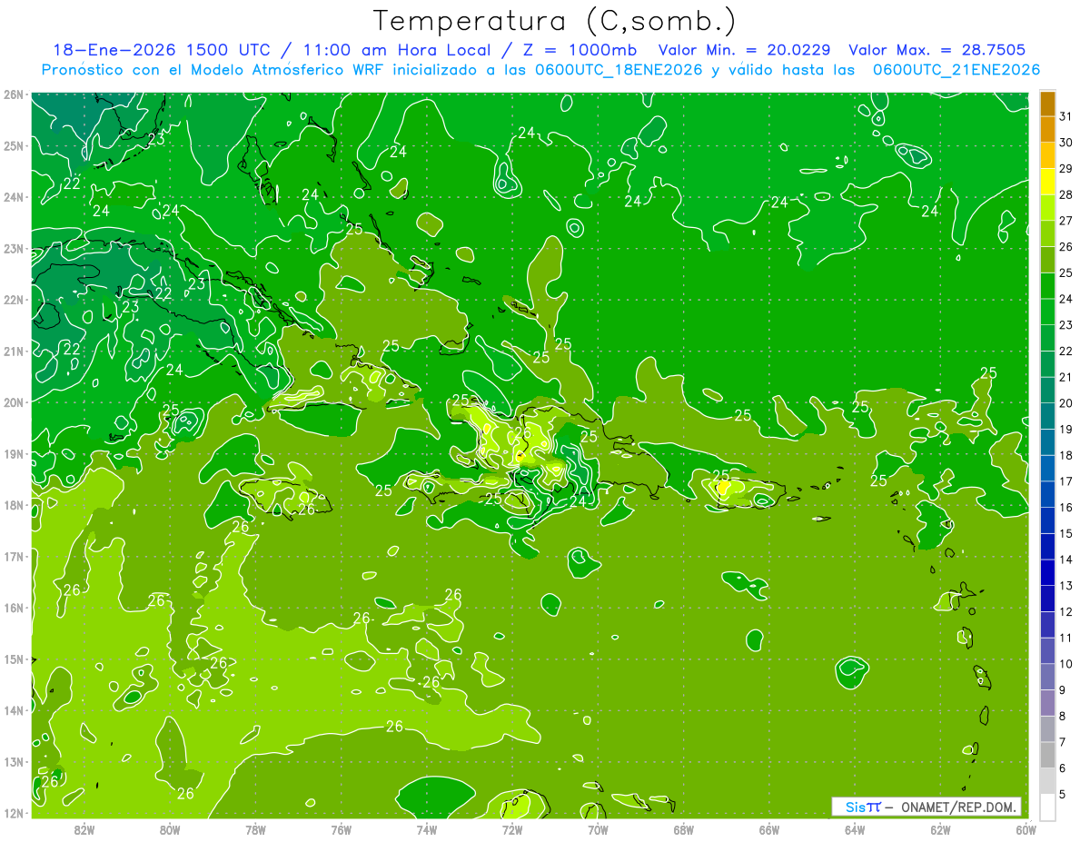Click the 18N latitude axis label

(14, 505)
